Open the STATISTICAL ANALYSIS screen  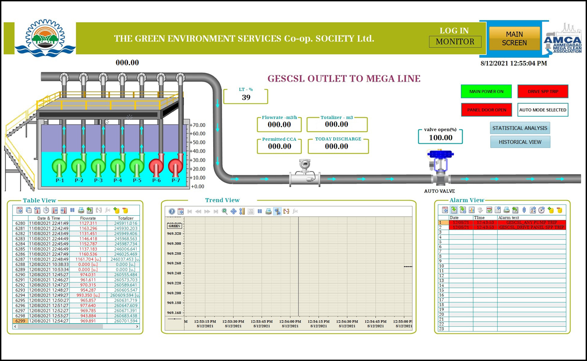pyautogui.click(x=520, y=128)
